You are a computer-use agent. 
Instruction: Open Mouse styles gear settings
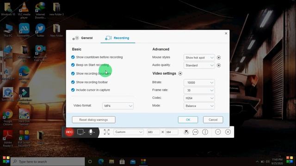(219, 58)
